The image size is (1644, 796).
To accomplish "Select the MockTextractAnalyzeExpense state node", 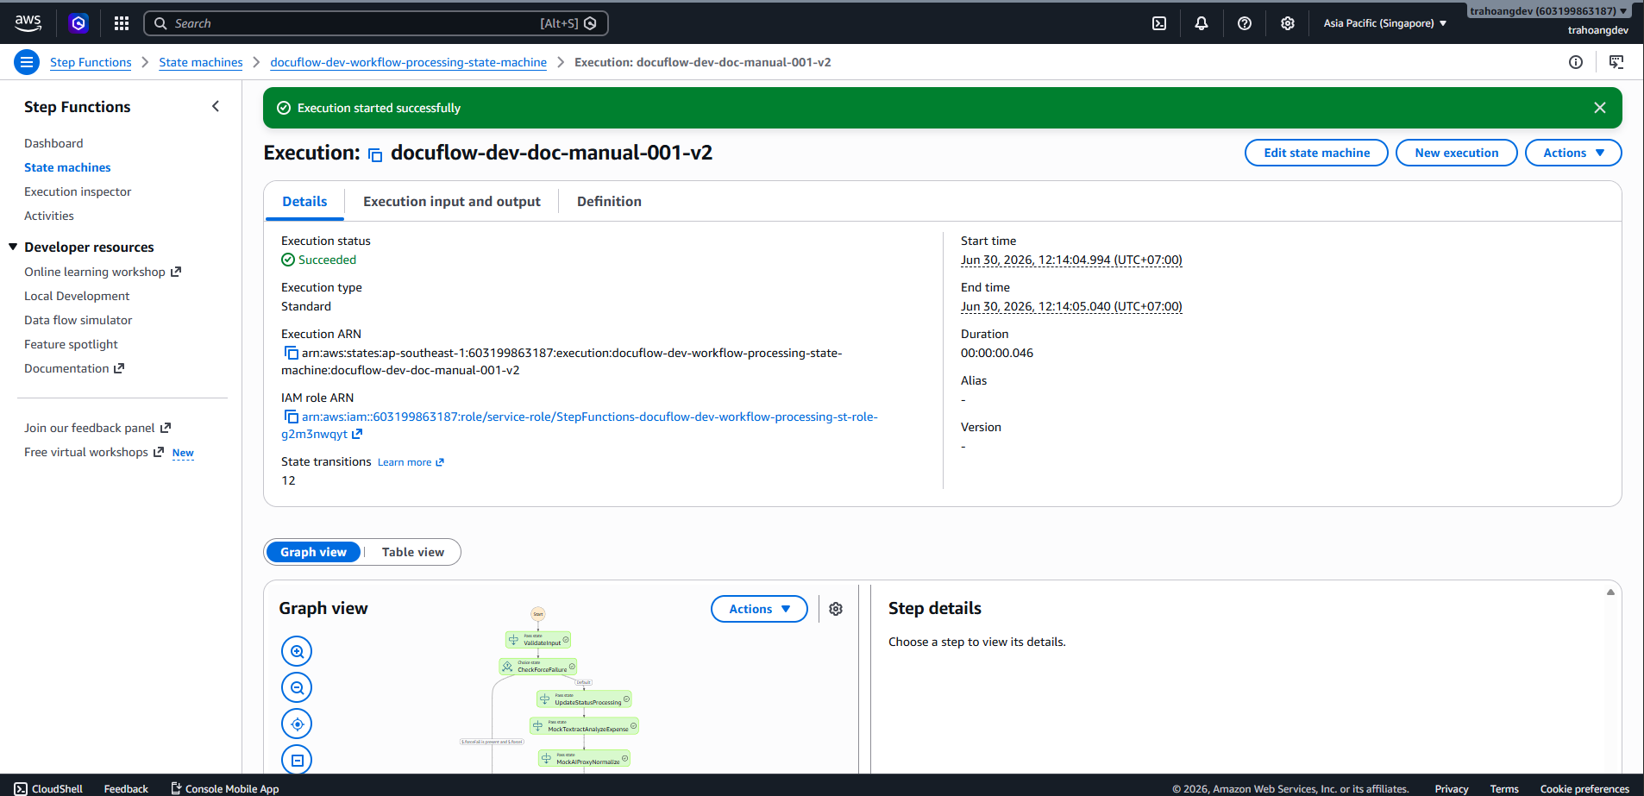I will coord(584,726).
